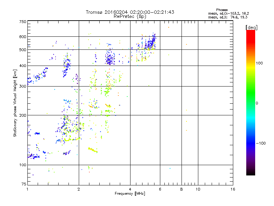
Task: Click the x-axis tick label '2'
Action: [79, 189]
